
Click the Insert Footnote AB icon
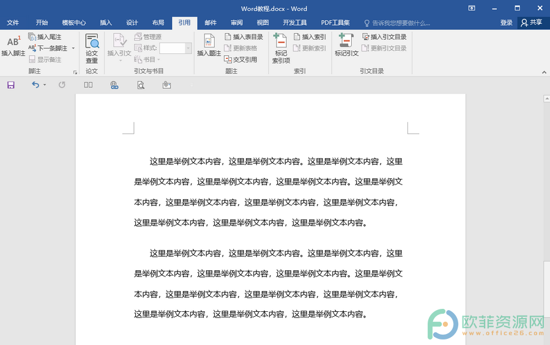click(x=13, y=42)
